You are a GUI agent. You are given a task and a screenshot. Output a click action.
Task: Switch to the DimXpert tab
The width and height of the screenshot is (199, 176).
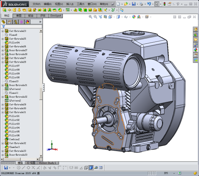pyautogui.click(x=56, y=16)
